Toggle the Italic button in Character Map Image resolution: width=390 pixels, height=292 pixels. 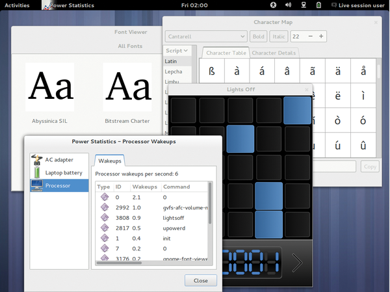point(279,36)
